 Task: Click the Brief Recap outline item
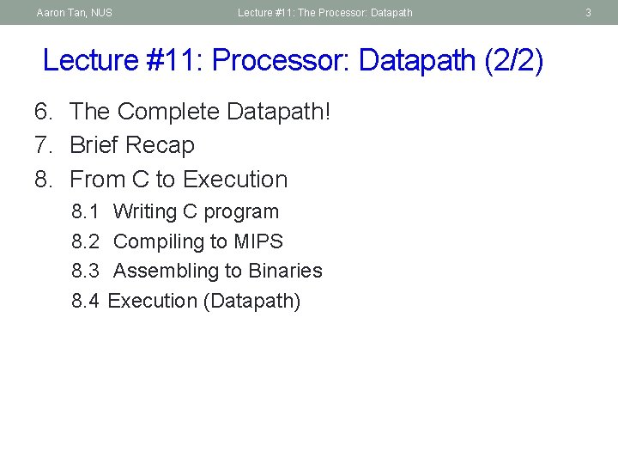[132, 145]
